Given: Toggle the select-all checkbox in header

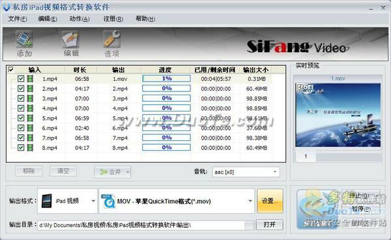Looking at the screenshot, I should (11, 70).
